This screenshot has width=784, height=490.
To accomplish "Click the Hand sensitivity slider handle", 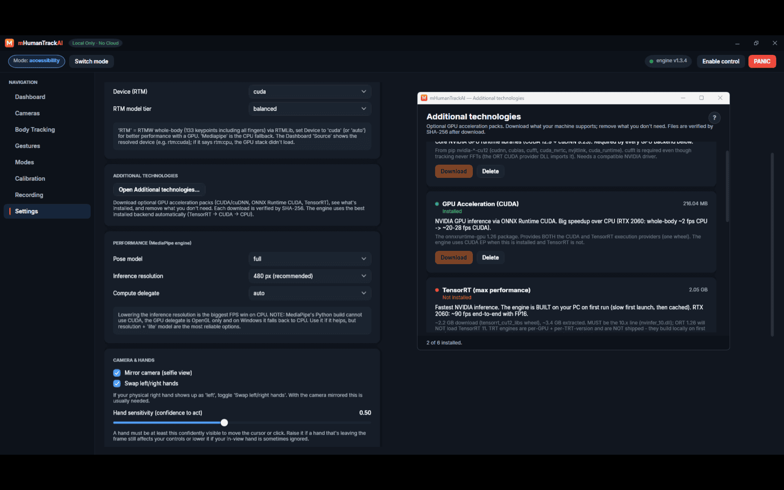I will pyautogui.click(x=224, y=422).
